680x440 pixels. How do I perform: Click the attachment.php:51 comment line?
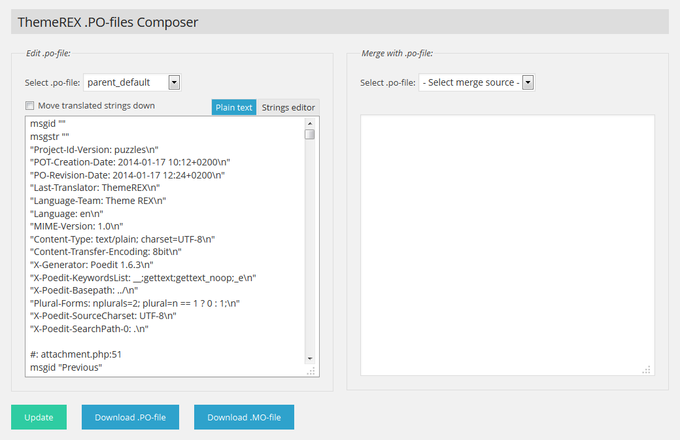click(76, 354)
